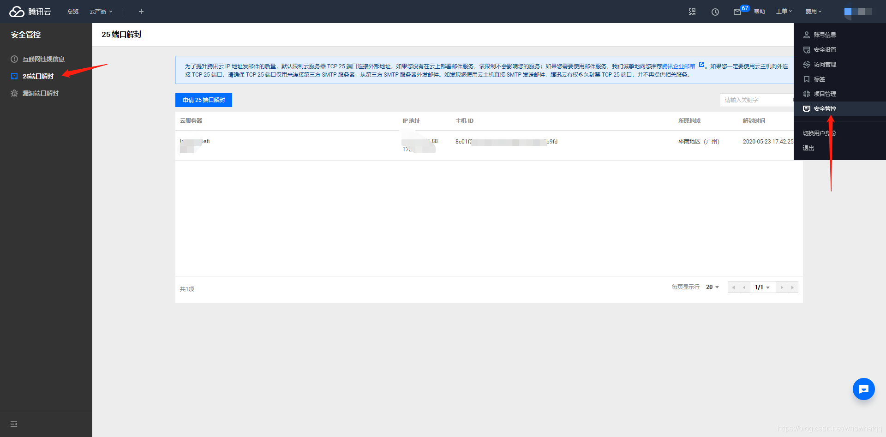
Task: Click the plus icon in top bar
Action: coord(141,12)
